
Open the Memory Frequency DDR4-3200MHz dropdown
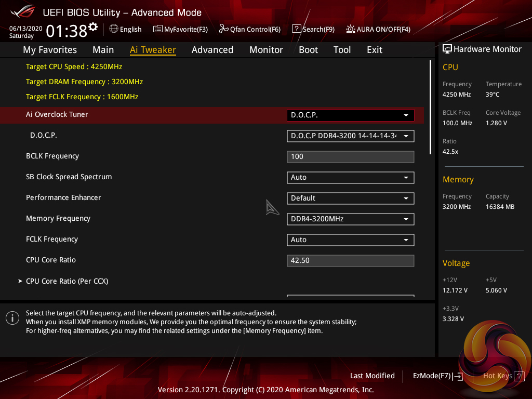350,219
